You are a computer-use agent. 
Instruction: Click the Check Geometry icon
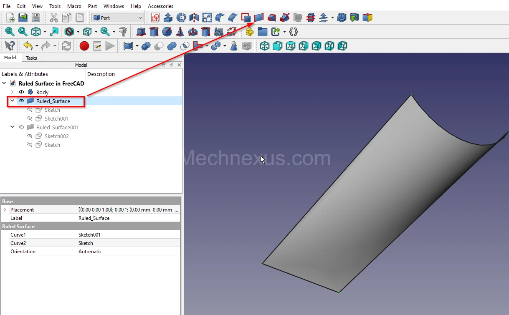[234, 46]
